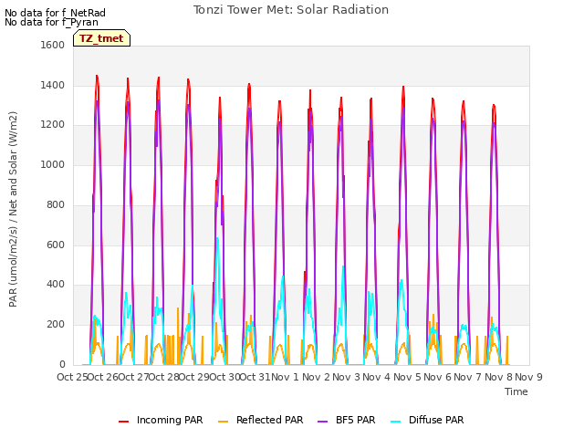Click the 600 y-axis tick label
This screenshot has width=584, height=438.
pyautogui.click(x=56, y=245)
